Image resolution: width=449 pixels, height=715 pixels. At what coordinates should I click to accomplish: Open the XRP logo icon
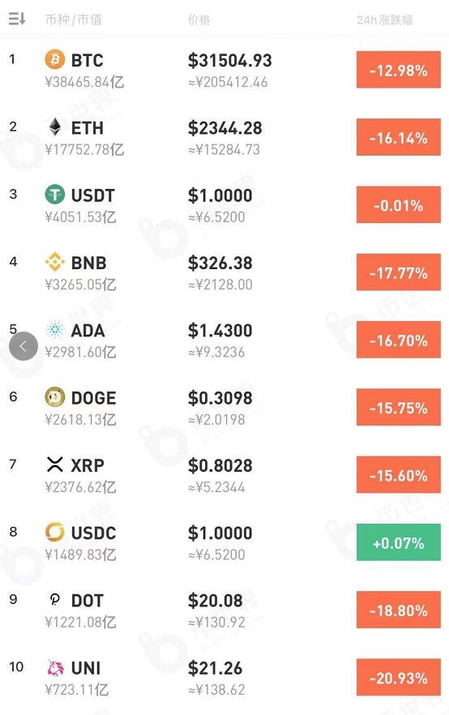coord(54,465)
